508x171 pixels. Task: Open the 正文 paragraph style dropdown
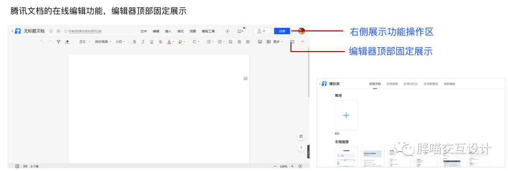tap(85, 42)
